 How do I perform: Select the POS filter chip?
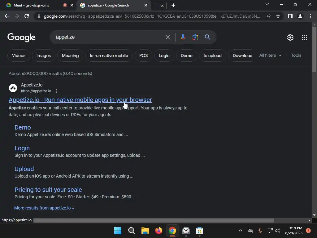143,55
